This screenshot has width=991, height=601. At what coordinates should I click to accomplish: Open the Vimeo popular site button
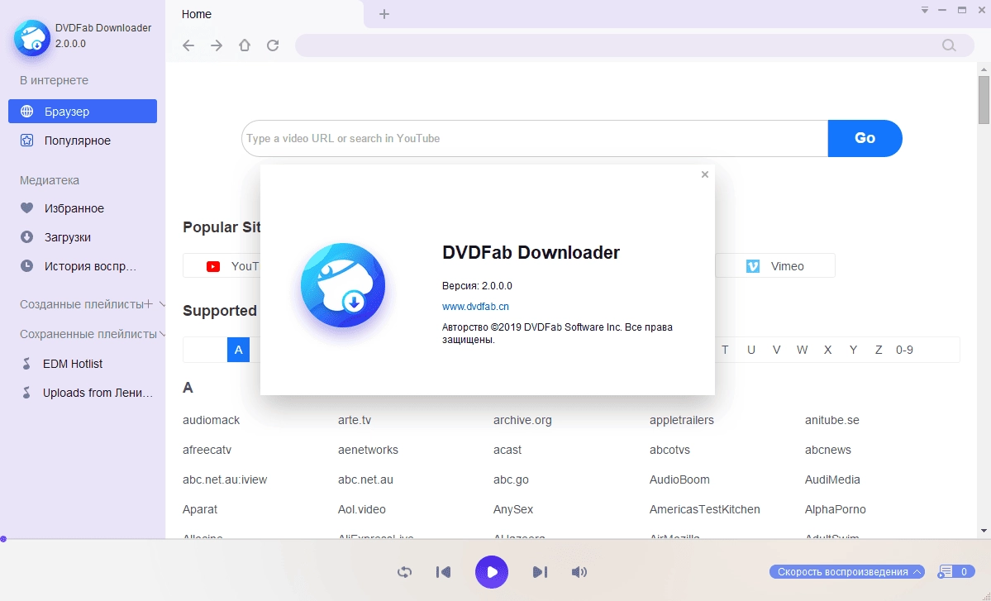[775, 266]
